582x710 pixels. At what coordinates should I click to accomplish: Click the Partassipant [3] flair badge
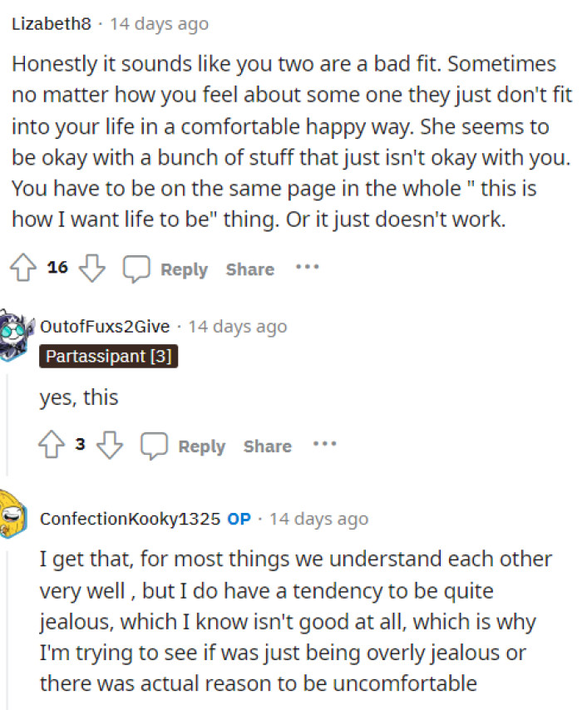pos(109,356)
